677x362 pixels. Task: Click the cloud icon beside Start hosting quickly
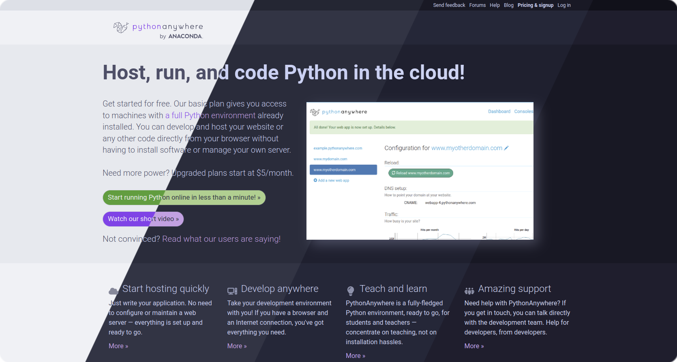click(114, 291)
